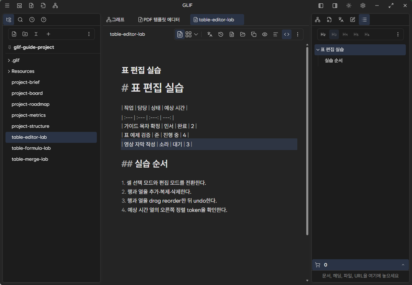412x285 pixels.
Task: Select the table-editor-lab tab
Action: (x=217, y=20)
